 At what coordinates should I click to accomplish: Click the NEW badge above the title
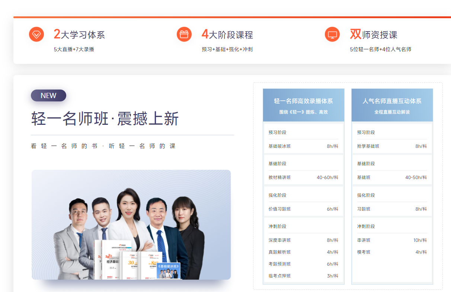(x=48, y=95)
